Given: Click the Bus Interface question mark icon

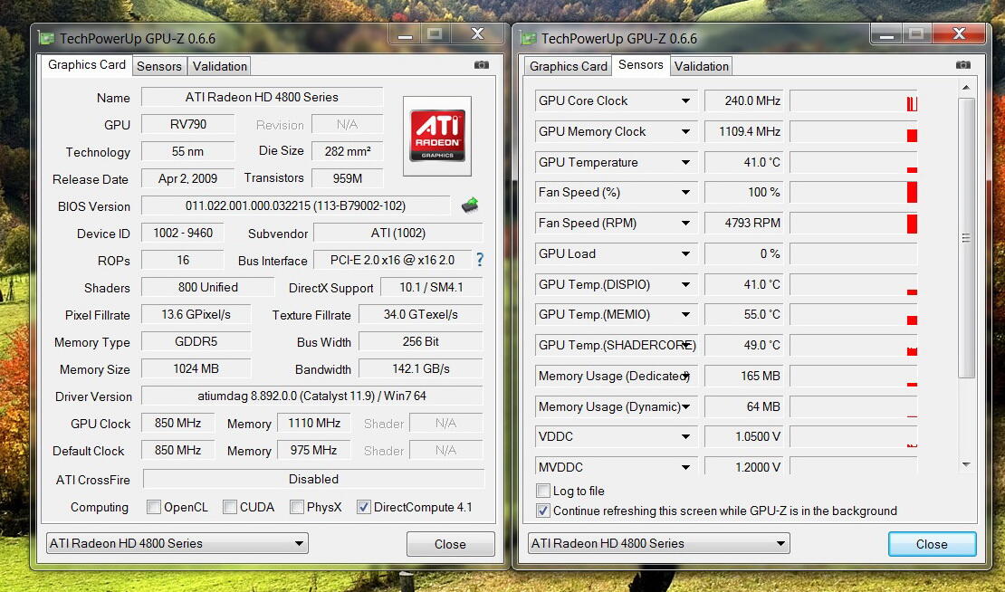Looking at the screenshot, I should click(480, 260).
